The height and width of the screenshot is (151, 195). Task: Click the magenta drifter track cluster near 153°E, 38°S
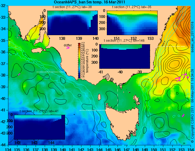click(x=182, y=77)
